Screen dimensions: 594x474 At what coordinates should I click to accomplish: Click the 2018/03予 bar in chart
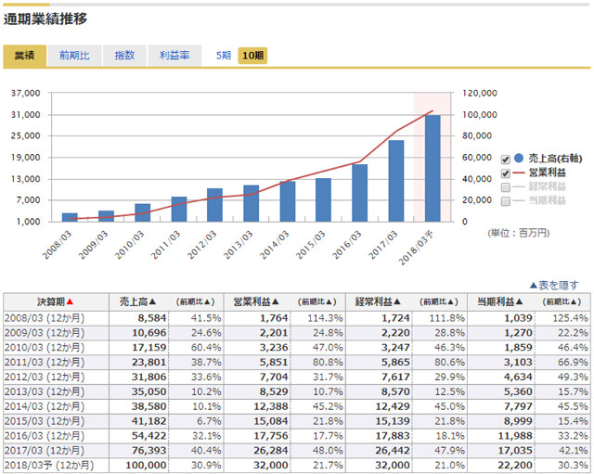point(433,169)
